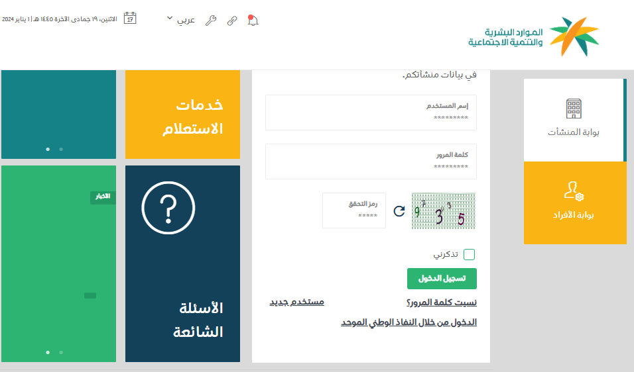
Task: Open الدخول من خلال النفاذ الوطني الموحد link
Action: click(409, 322)
